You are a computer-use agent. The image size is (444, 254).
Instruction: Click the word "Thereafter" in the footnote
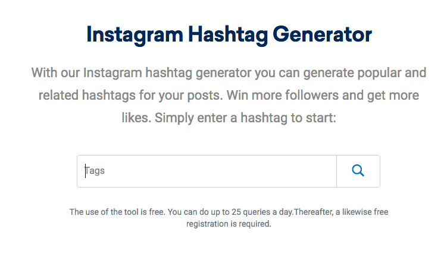315,212
